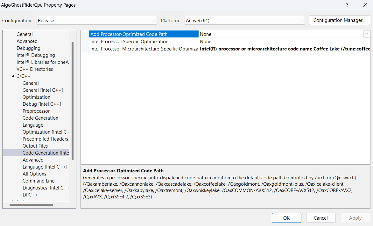Select the Intel Processor-Specific Optimization property row

tap(129, 41)
